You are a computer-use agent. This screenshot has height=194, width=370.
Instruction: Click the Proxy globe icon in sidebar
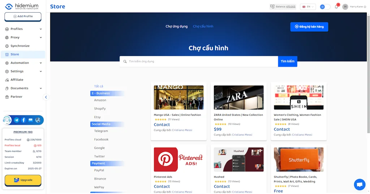[7, 37]
